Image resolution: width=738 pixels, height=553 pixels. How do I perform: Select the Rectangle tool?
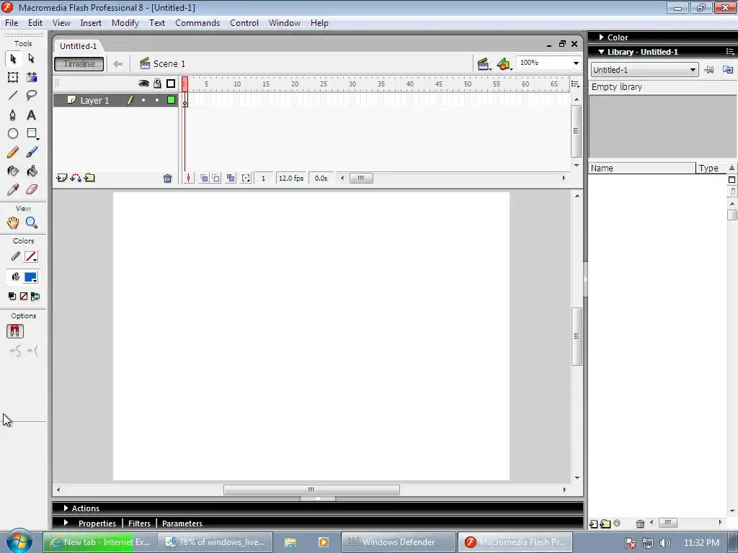[32, 133]
